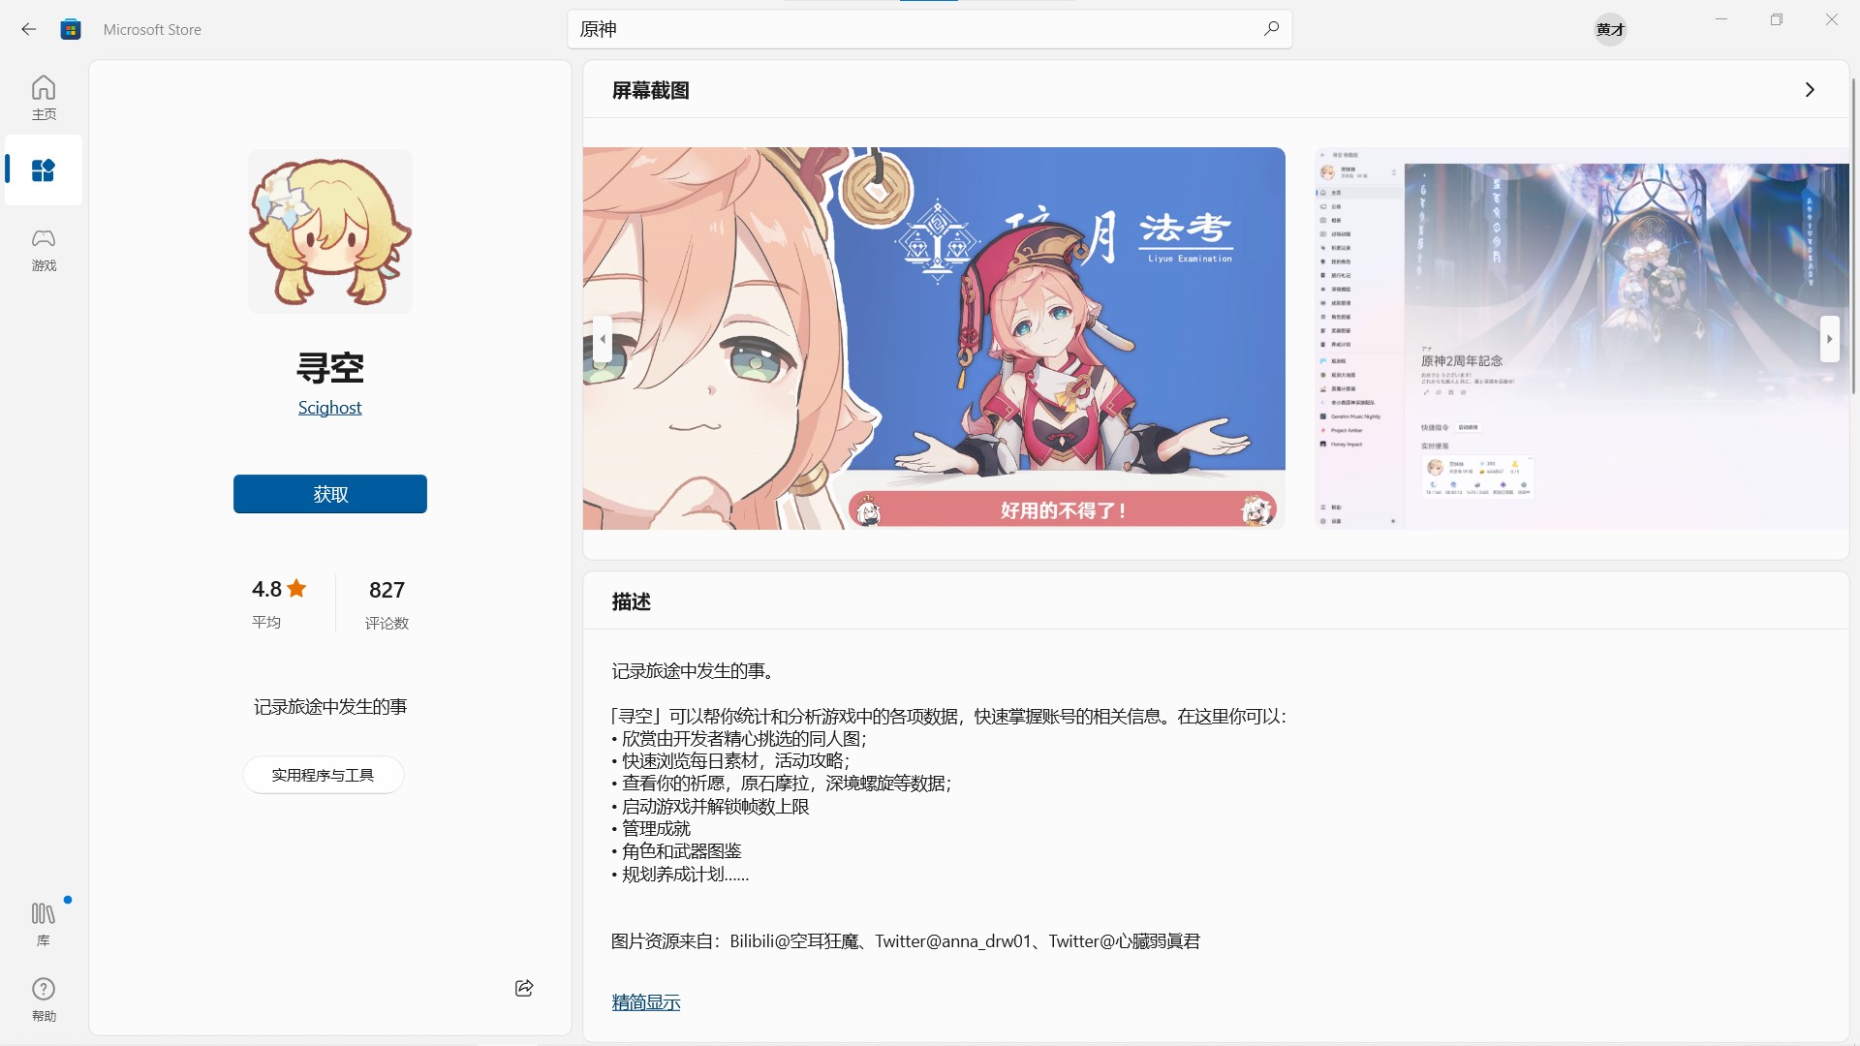Click the 描述 section heading

pyautogui.click(x=632, y=601)
